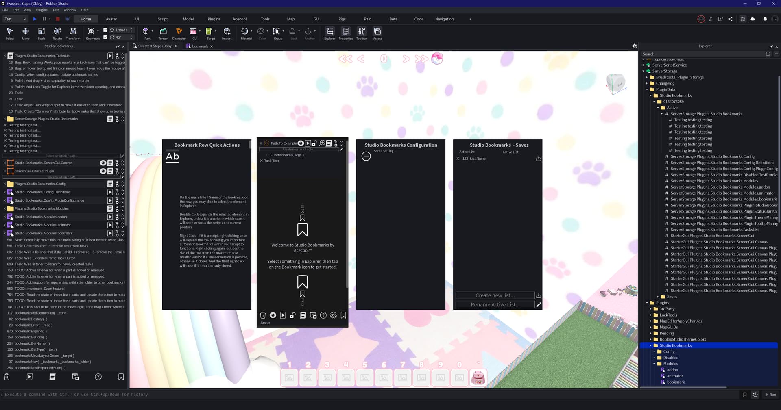Click bookmark icon at bottom of Studio Bookmarks panel
781x410 pixels.
[x=121, y=377]
